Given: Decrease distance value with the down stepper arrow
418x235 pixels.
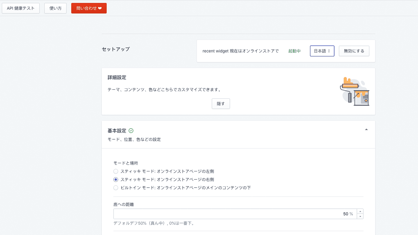Looking at the screenshot, I should [x=360, y=216].
